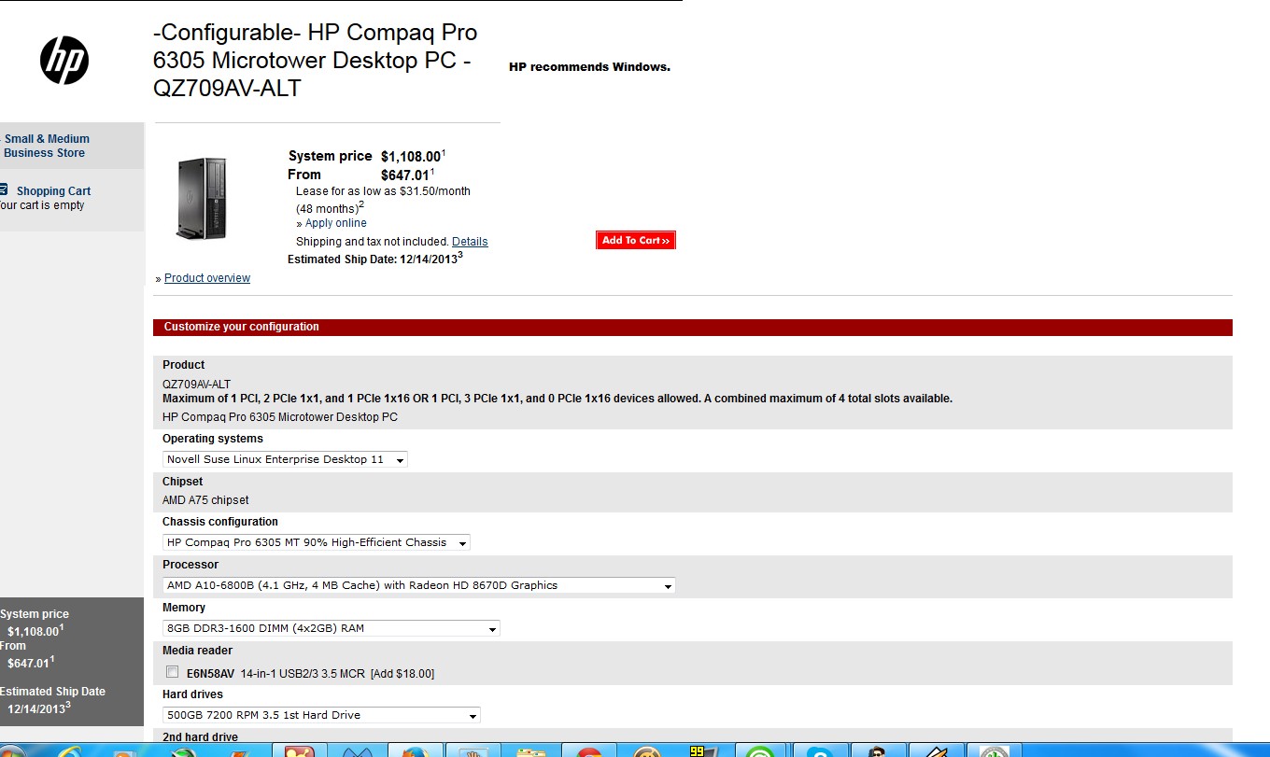Go to Small & Medium Business Store
Screen dimensions: 1270x757
point(46,146)
